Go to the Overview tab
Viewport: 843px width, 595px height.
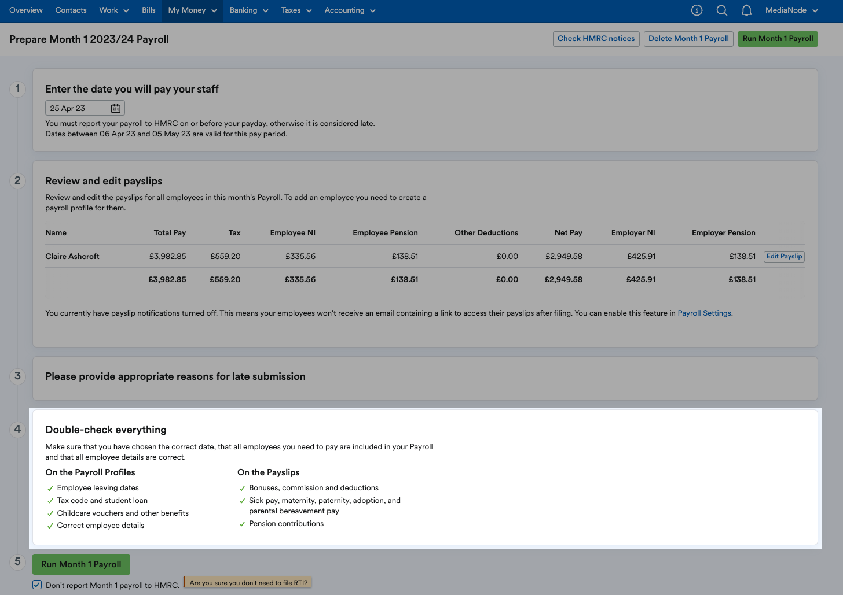[26, 10]
